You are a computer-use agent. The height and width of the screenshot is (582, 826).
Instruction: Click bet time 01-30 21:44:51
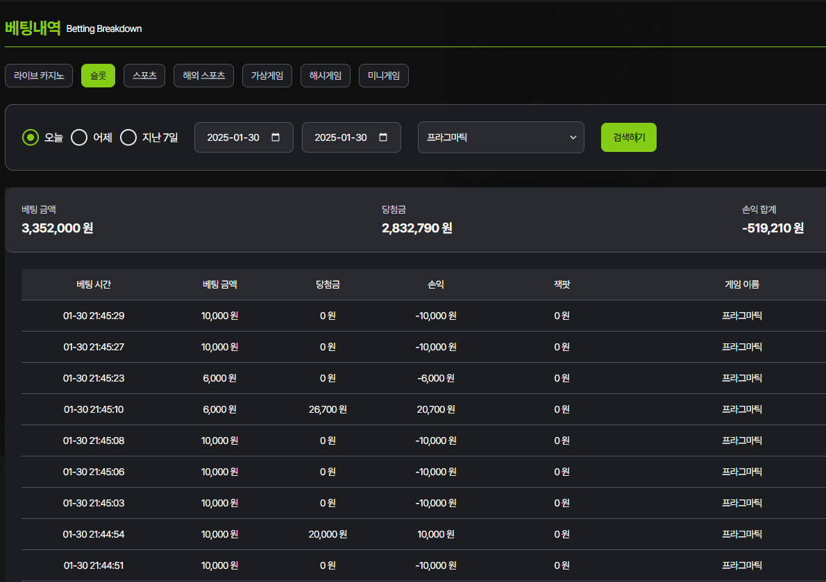(x=94, y=565)
